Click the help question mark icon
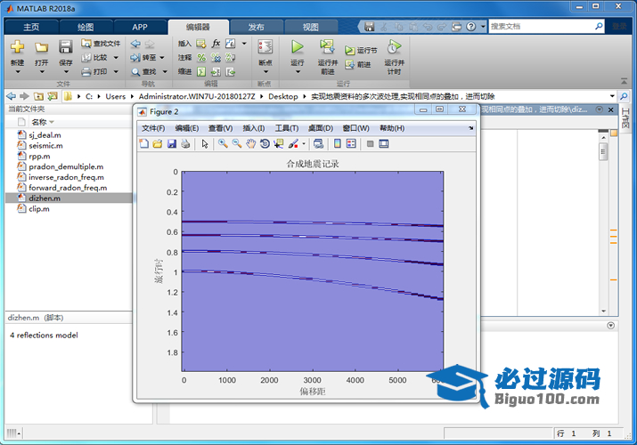The image size is (637, 445). tap(470, 27)
